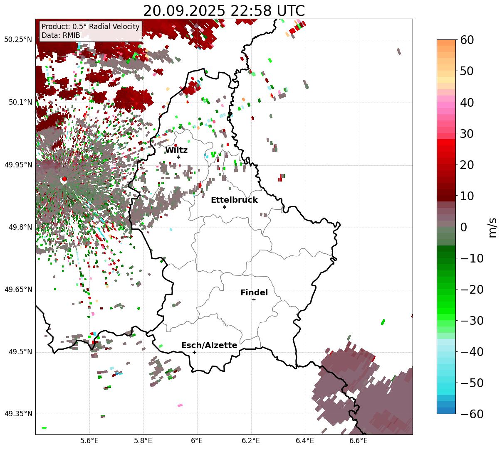This screenshot has height=449, width=502.
Task: Click the m/s colorbar unit label
Action: pos(492,227)
